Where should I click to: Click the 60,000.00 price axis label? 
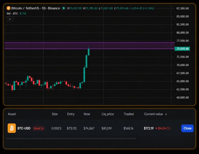[183, 98]
